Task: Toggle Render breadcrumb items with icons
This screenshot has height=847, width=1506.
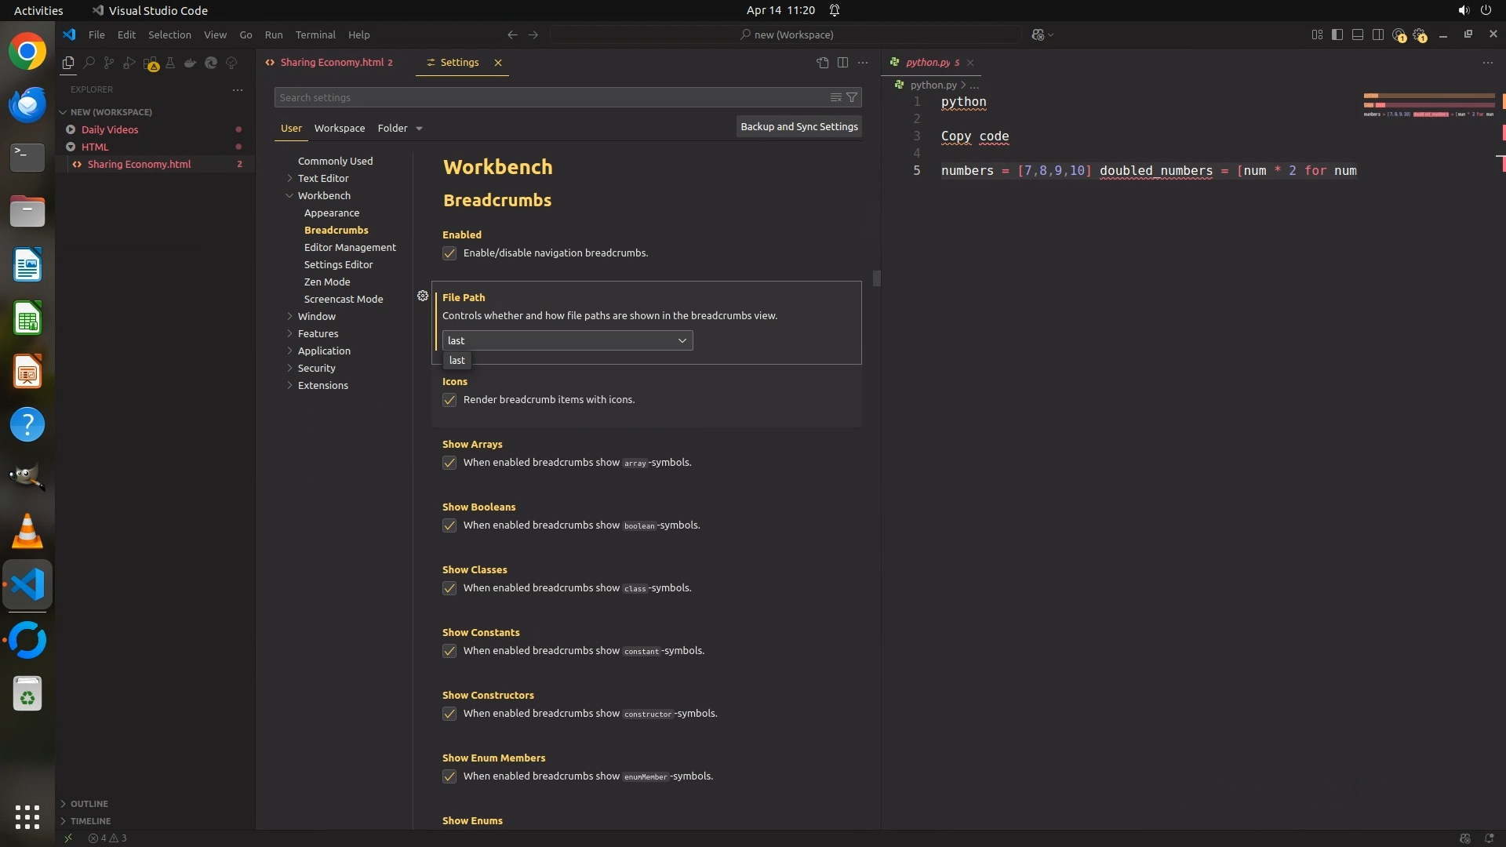Action: (x=449, y=400)
